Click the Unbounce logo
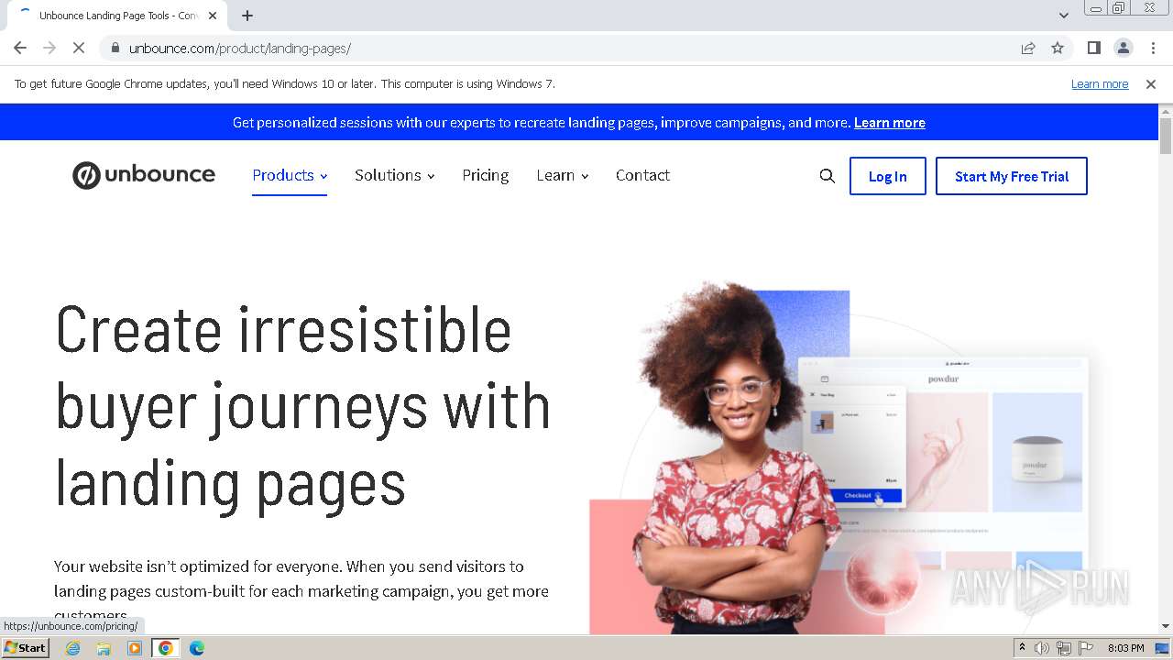 (x=144, y=175)
